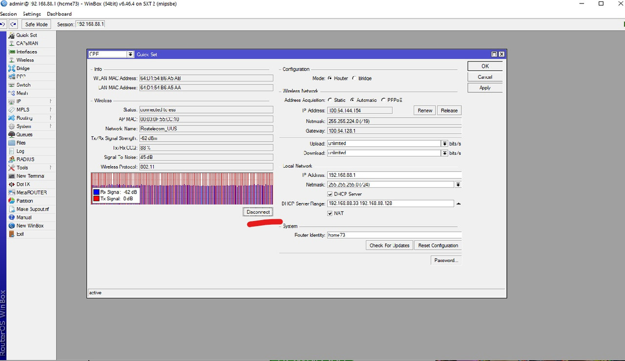Image resolution: width=625 pixels, height=361 pixels.
Task: Open the Interfaces list
Action: 26,52
